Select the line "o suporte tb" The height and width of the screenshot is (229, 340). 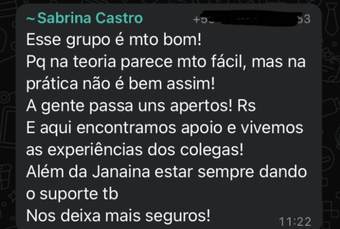72,194
